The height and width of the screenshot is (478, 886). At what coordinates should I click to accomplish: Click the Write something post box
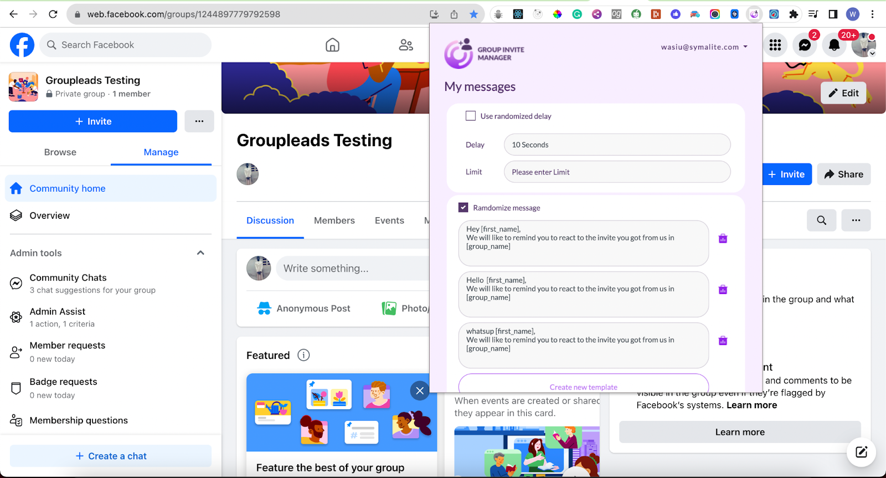353,269
